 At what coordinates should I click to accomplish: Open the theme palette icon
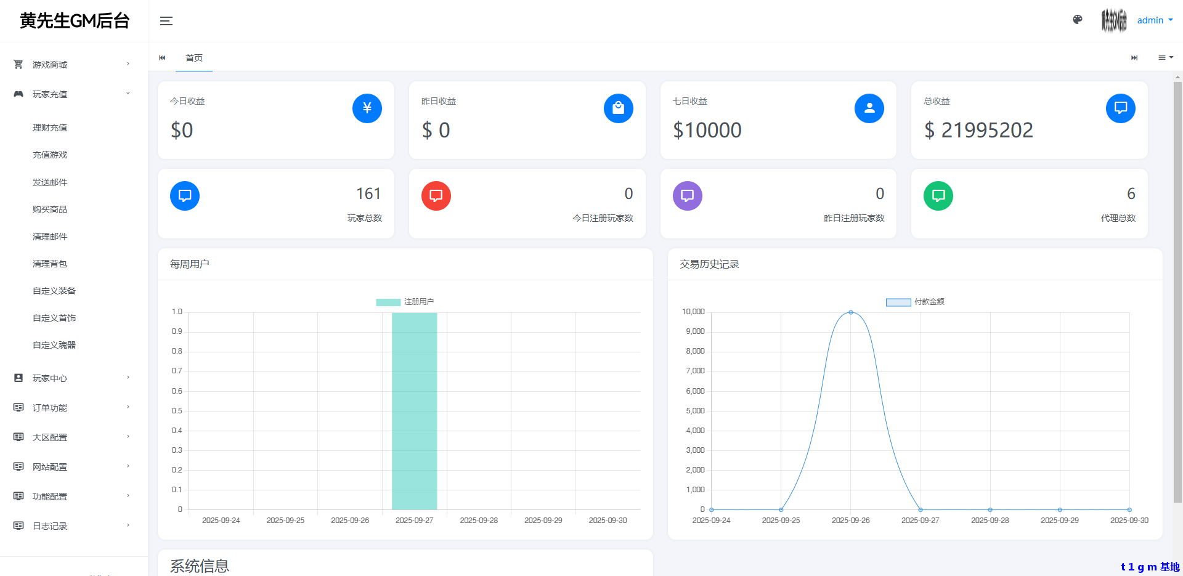1077,20
